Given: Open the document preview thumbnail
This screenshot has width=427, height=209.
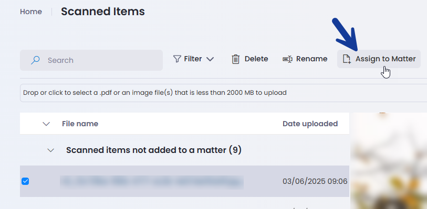Looking at the screenshot, I should click(x=388, y=161).
